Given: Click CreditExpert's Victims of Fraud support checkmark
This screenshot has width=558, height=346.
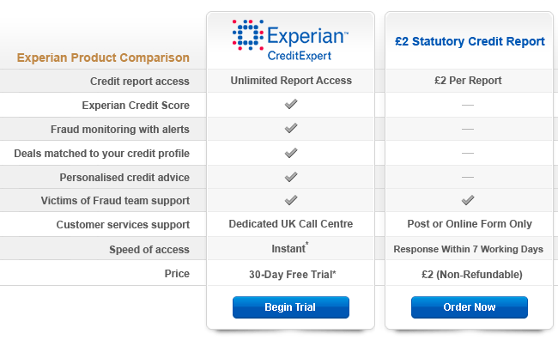Looking at the screenshot, I should point(291,200).
